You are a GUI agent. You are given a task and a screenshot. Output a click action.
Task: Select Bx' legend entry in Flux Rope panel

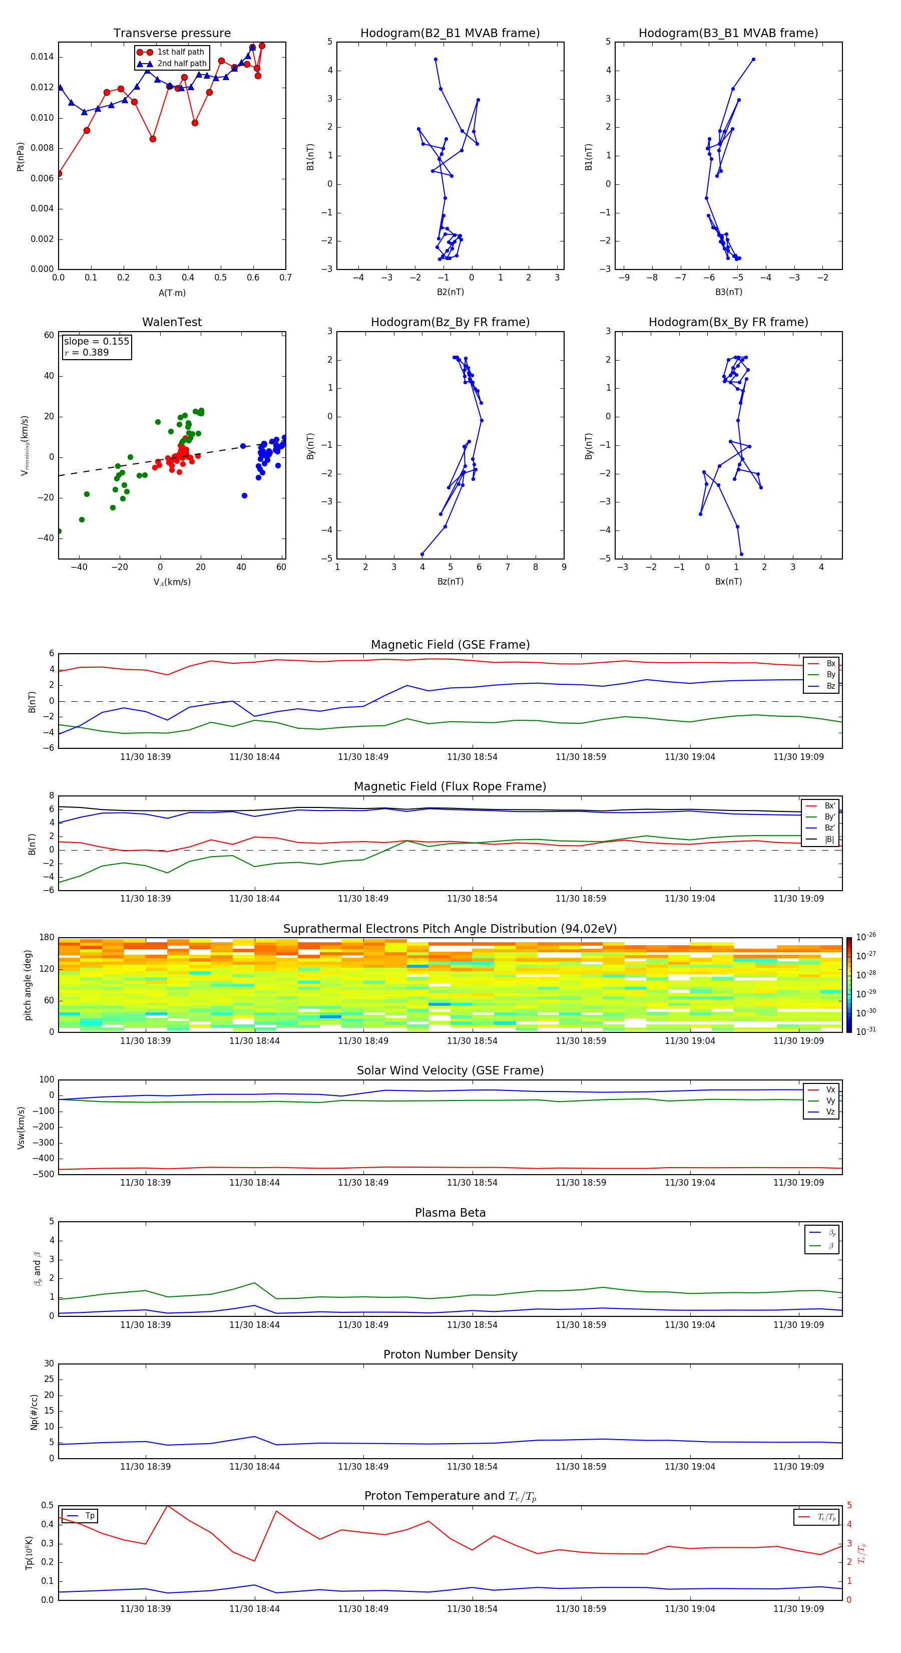[x=821, y=806]
